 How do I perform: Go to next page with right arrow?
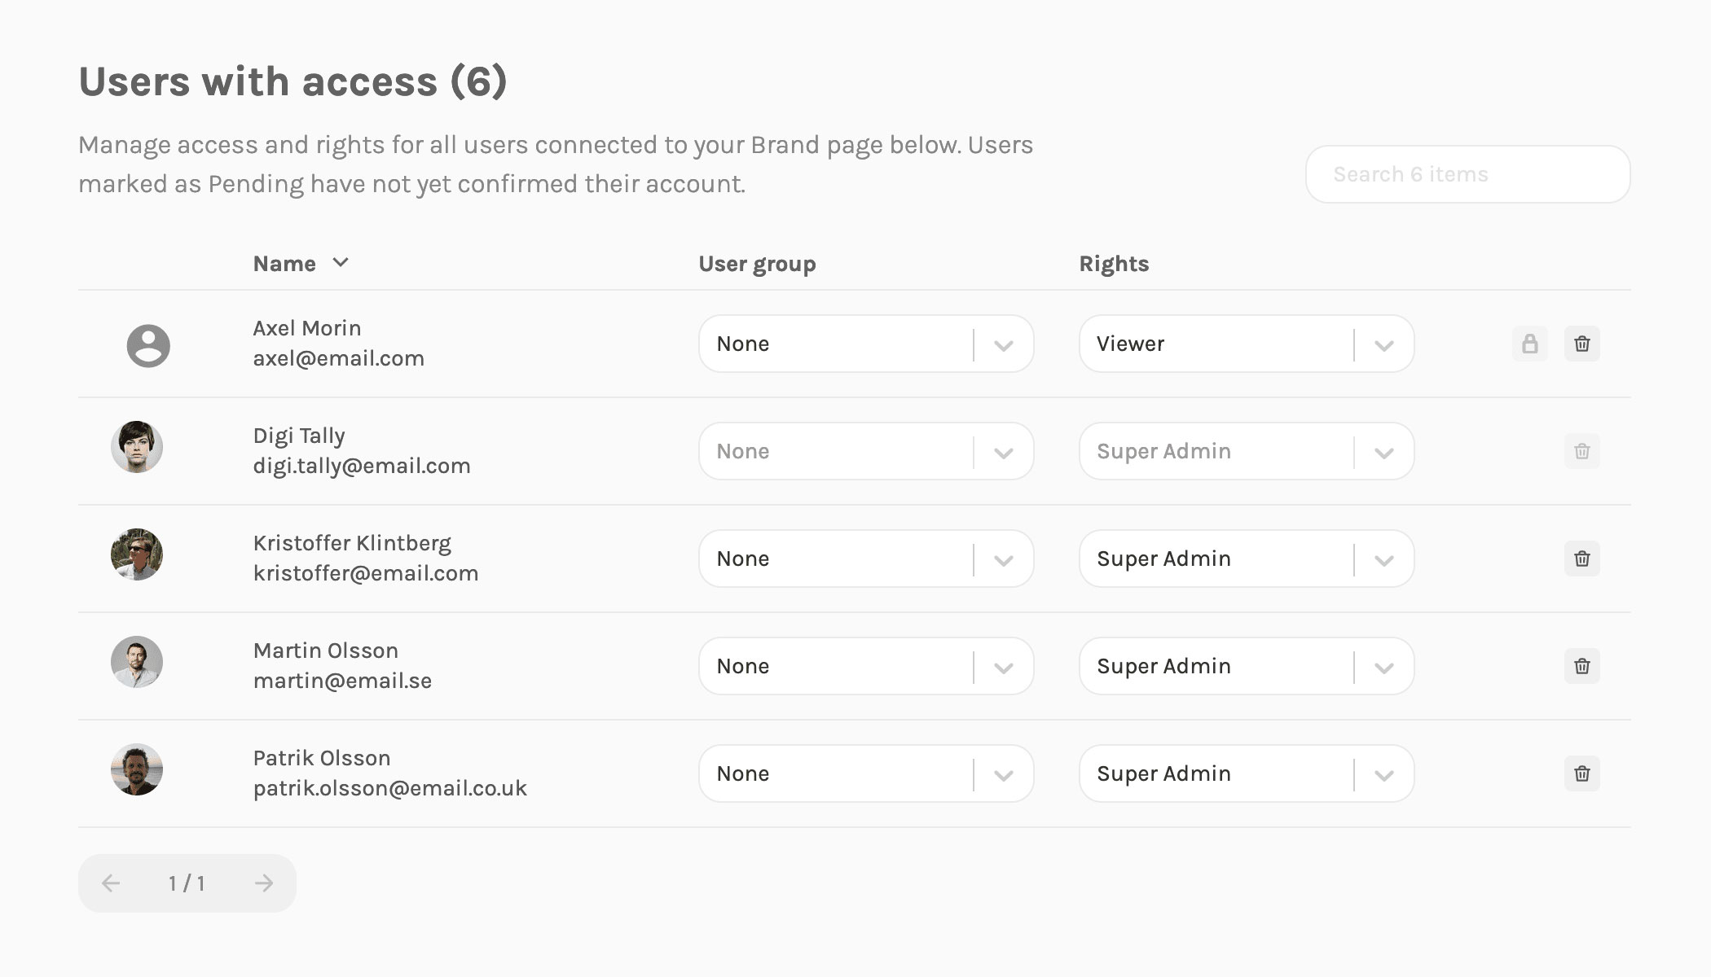263,883
